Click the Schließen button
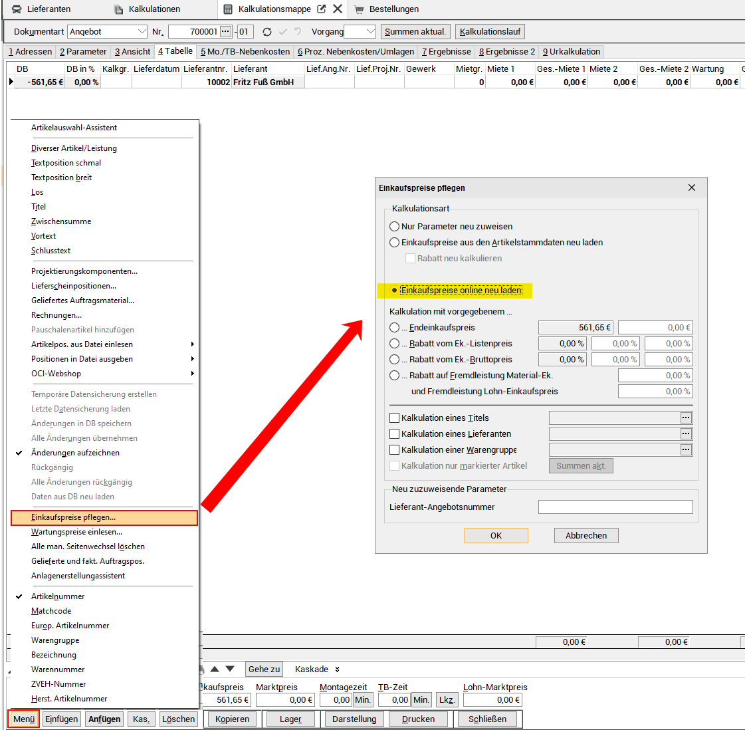Image resolution: width=745 pixels, height=730 pixels. (488, 719)
